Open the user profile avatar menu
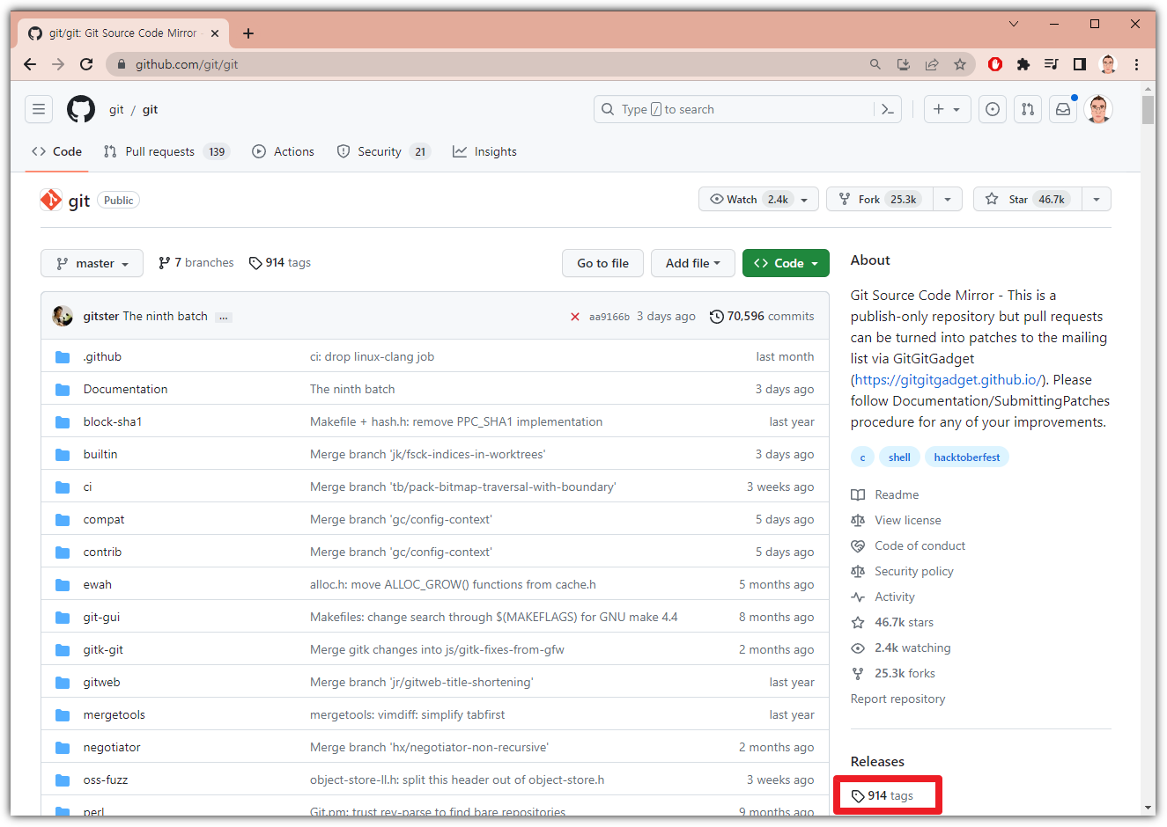The image size is (1167, 827). [x=1098, y=109]
